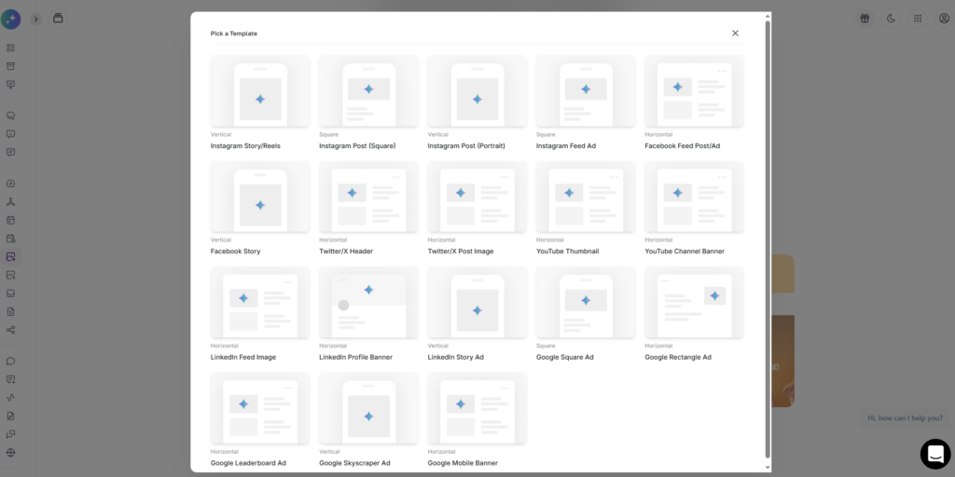The width and height of the screenshot is (955, 477).
Task: Click the globe icon in the sidebar
Action: click(x=11, y=452)
